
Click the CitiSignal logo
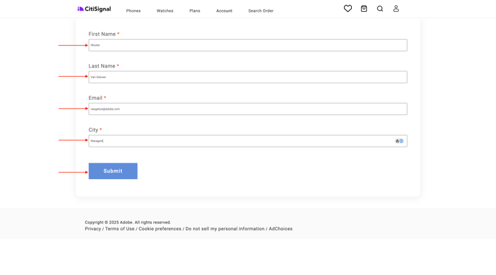[x=95, y=9]
